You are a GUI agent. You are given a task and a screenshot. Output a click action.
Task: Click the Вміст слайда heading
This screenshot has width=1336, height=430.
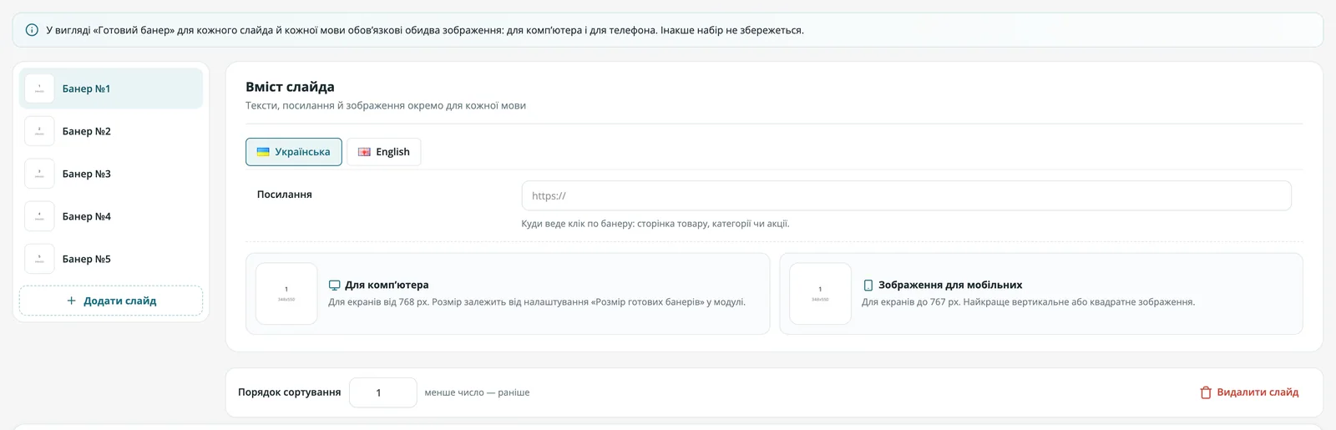[290, 87]
